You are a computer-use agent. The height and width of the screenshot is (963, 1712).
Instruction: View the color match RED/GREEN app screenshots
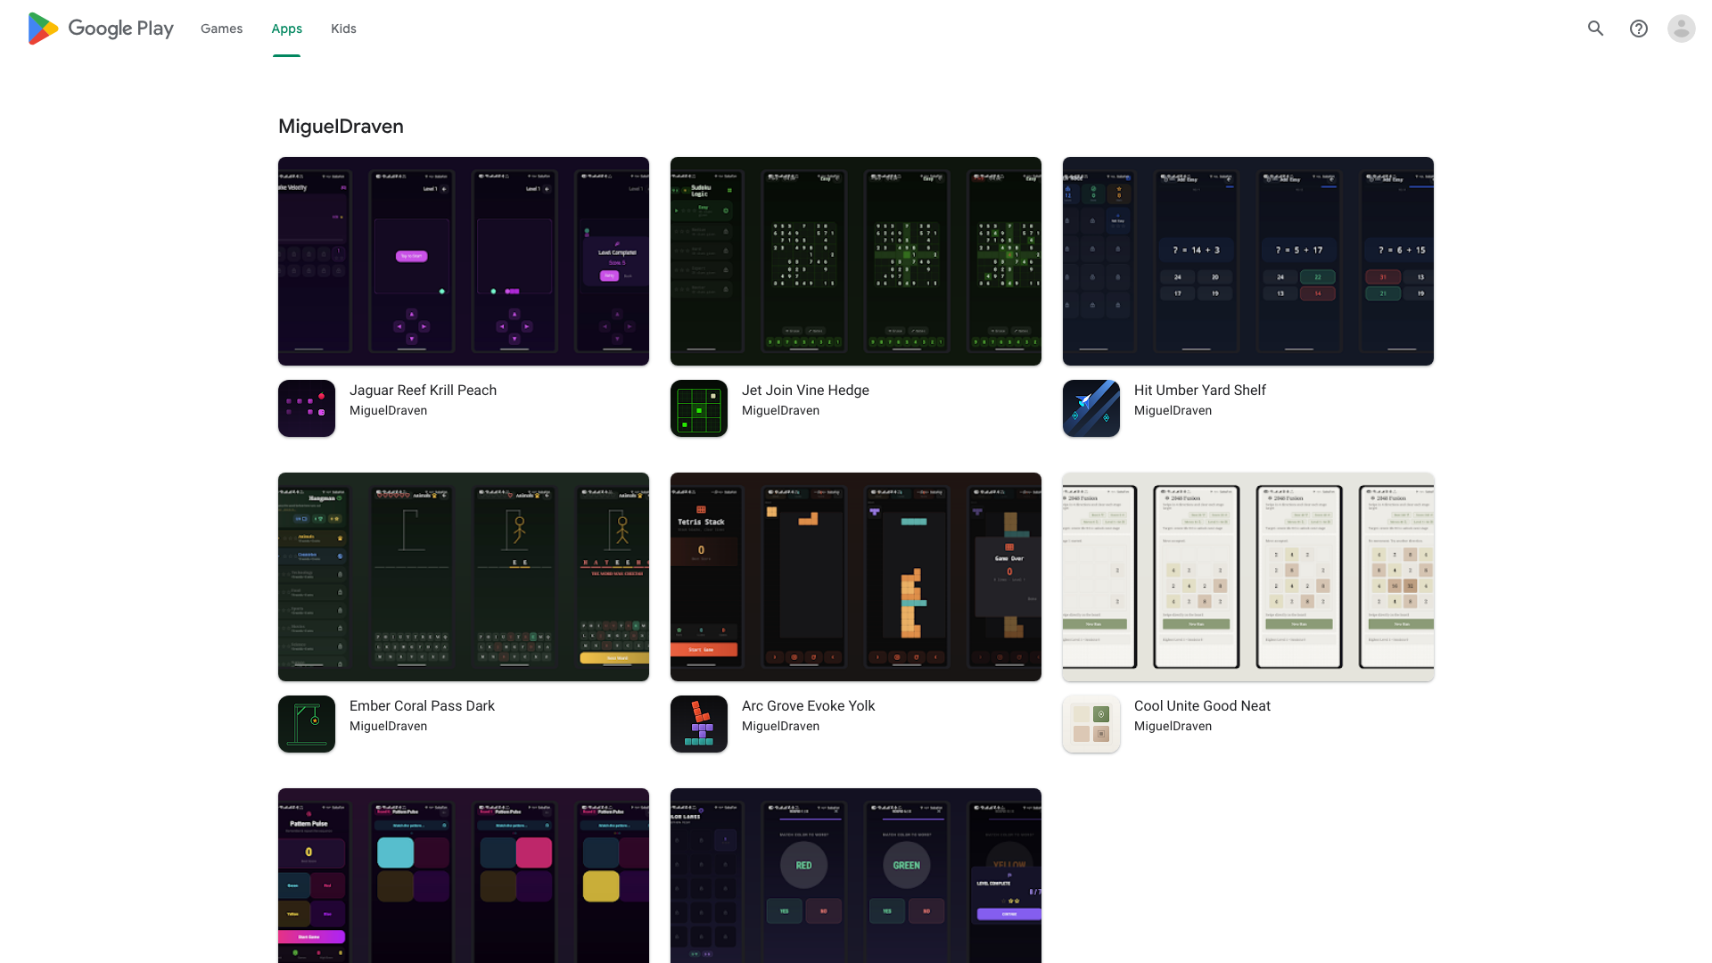click(x=856, y=876)
